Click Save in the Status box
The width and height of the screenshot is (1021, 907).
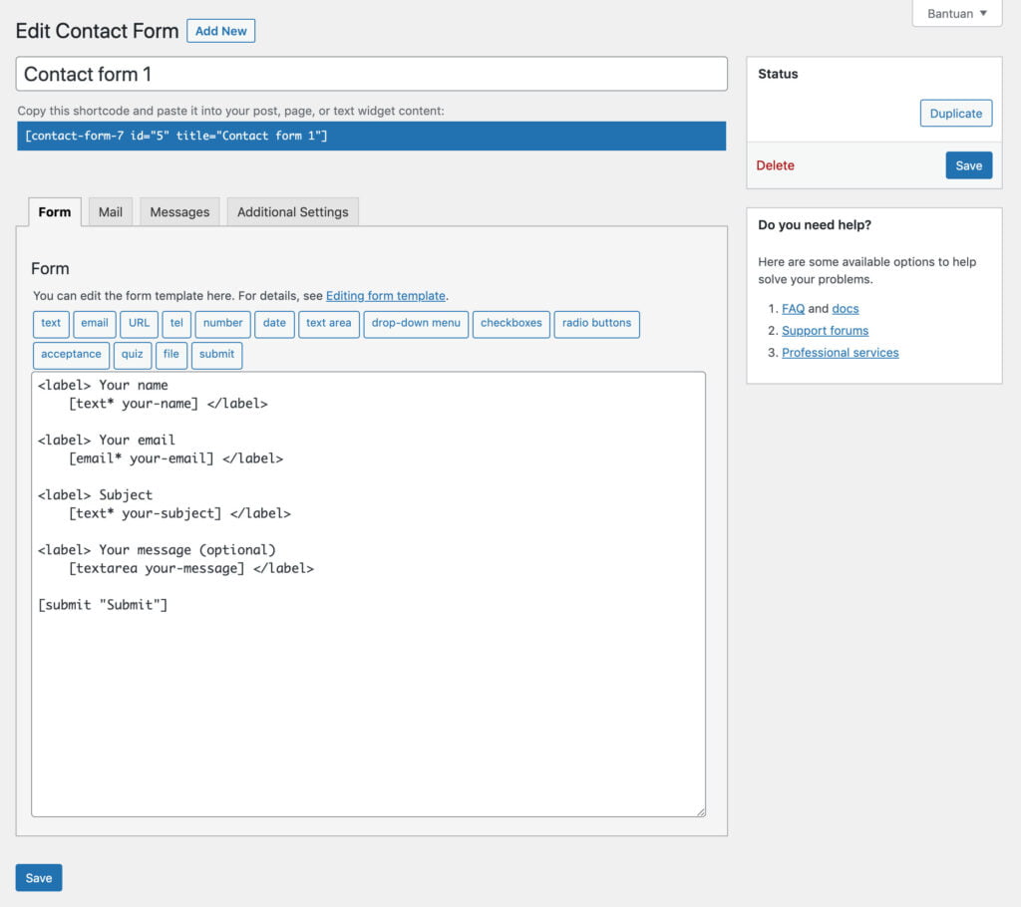(969, 165)
